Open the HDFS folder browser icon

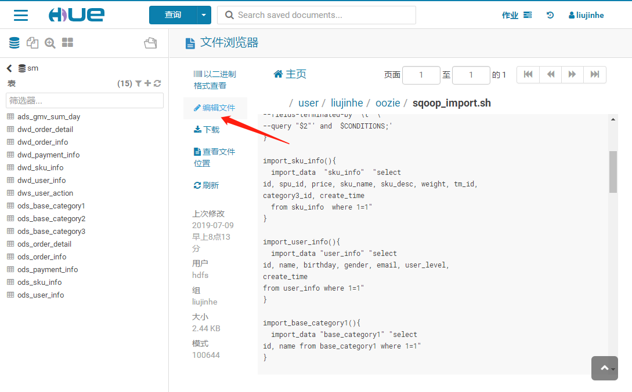[150, 42]
